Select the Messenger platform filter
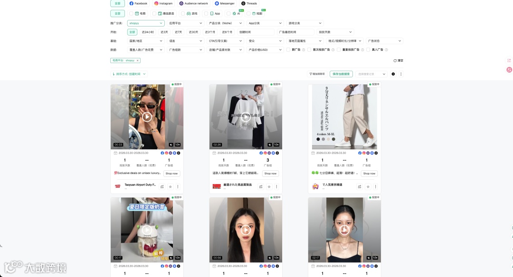This screenshot has height=277, width=513. point(225,3)
